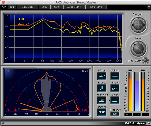Viewport: 151px width, 126px height.
Task: Click the frequency spectrum graph
Action: pos(63,39)
